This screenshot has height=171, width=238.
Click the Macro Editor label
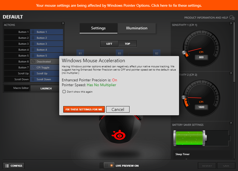tap(21, 88)
